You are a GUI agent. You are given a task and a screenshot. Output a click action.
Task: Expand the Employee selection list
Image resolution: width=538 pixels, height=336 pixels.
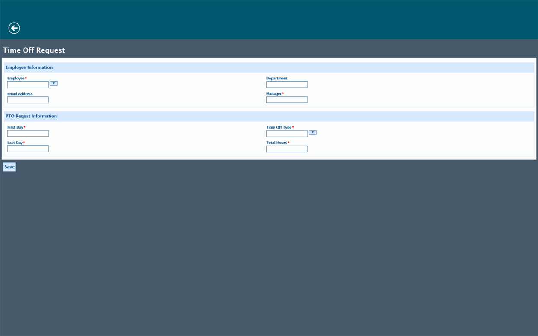pos(53,84)
